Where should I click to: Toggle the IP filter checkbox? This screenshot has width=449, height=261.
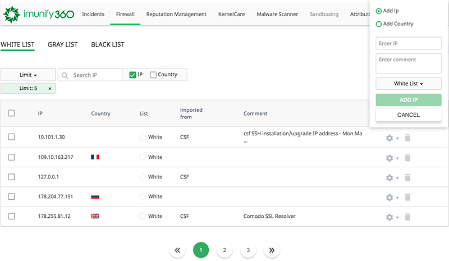pos(132,75)
